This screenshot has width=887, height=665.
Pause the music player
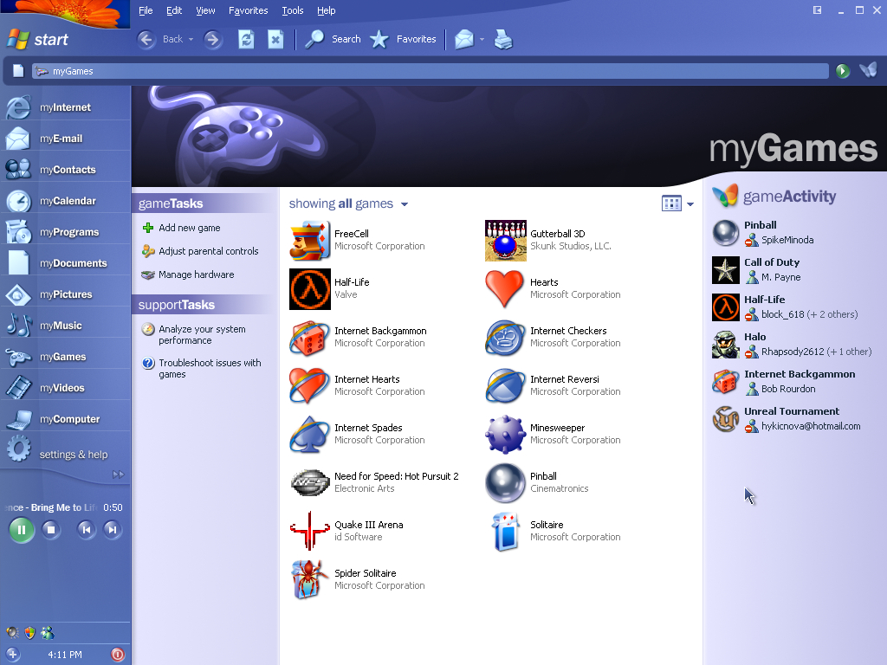point(22,529)
